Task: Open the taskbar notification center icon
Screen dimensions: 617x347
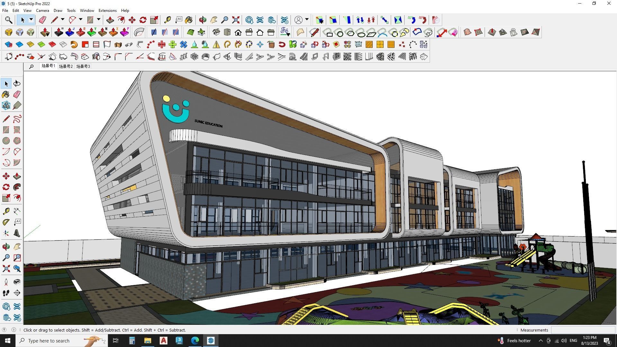Action: (x=607, y=341)
